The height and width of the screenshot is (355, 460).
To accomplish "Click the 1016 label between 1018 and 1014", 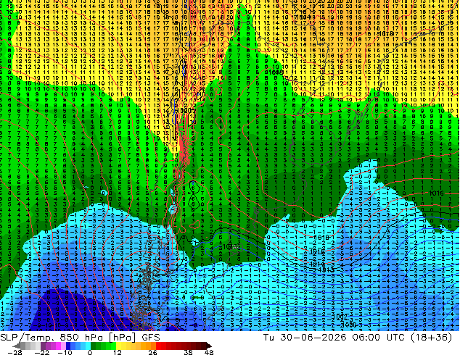I will coord(317,252).
